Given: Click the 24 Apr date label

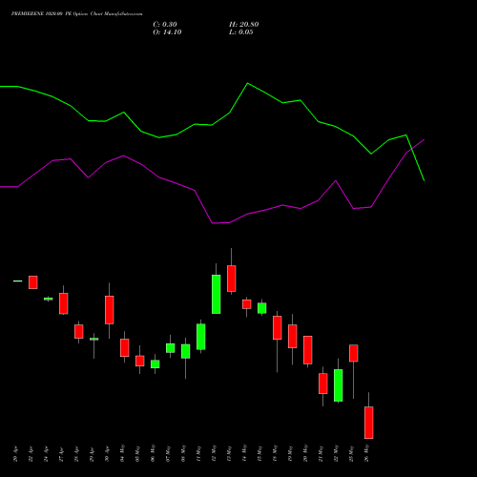Looking at the screenshot, I should pos(47,454).
